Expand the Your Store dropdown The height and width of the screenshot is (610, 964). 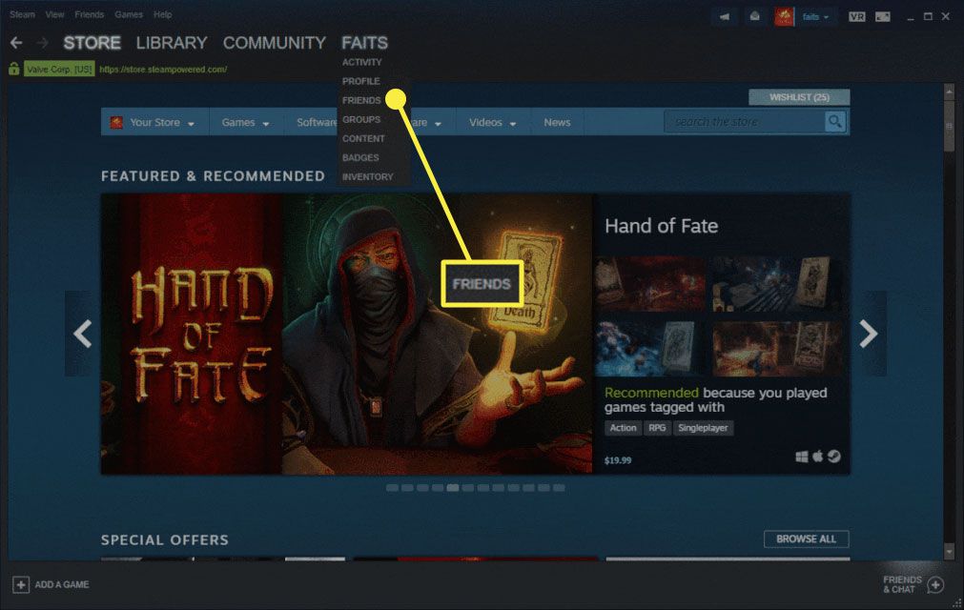coord(153,122)
